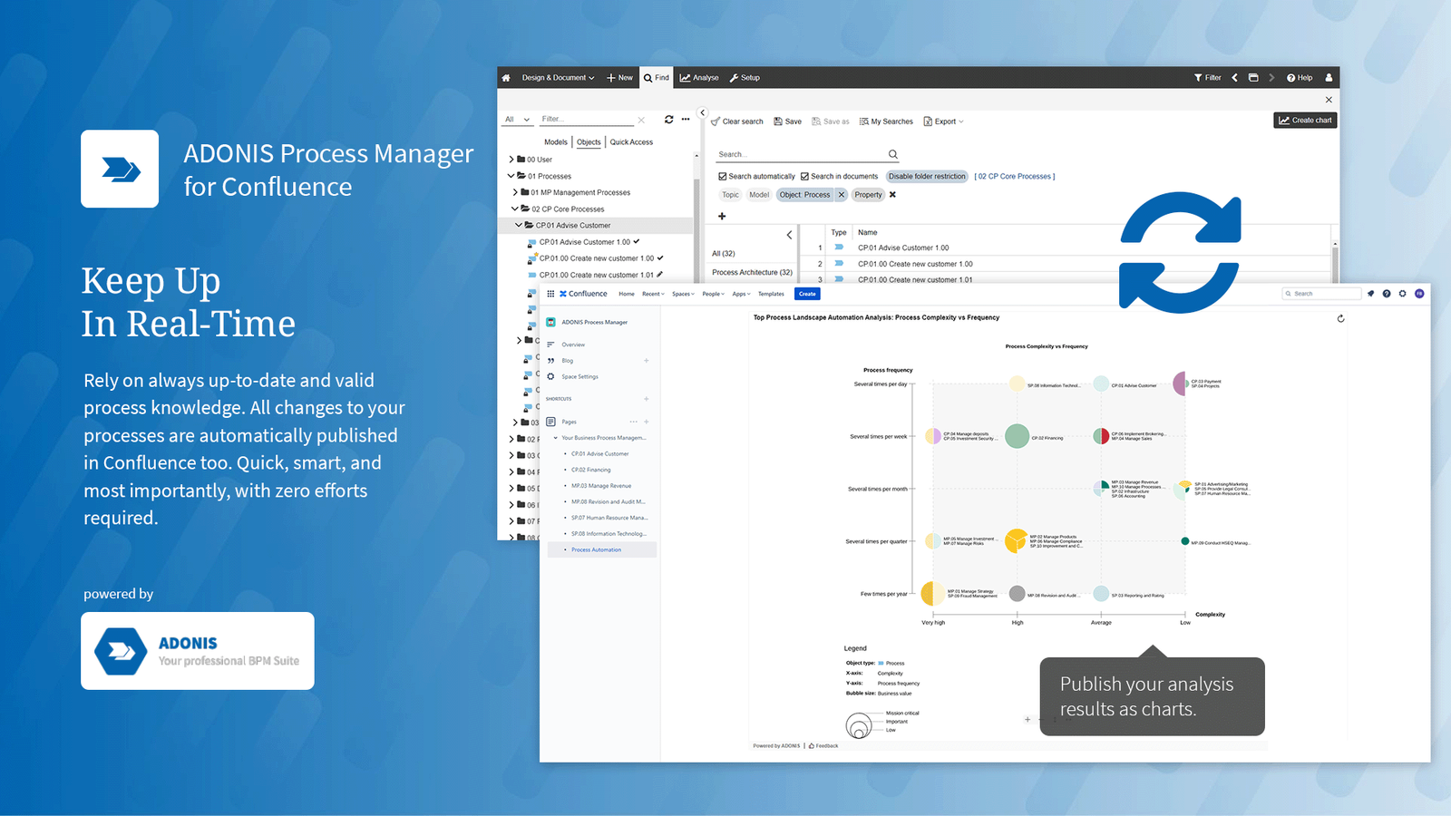Open the All dropdown in explorer panel
This screenshot has width=1451, height=816.
coord(517,119)
